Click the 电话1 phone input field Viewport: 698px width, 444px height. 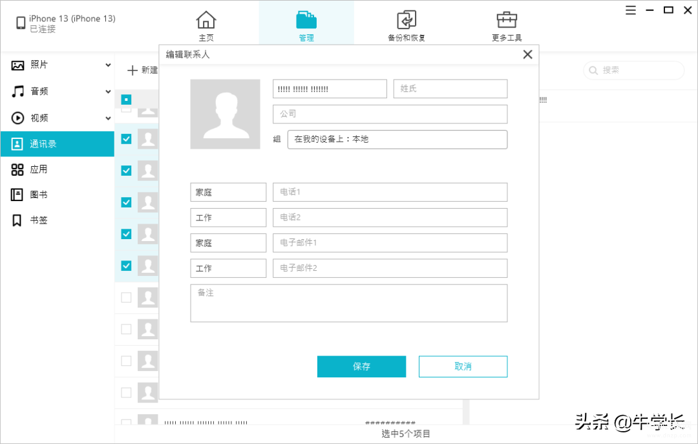coord(390,192)
